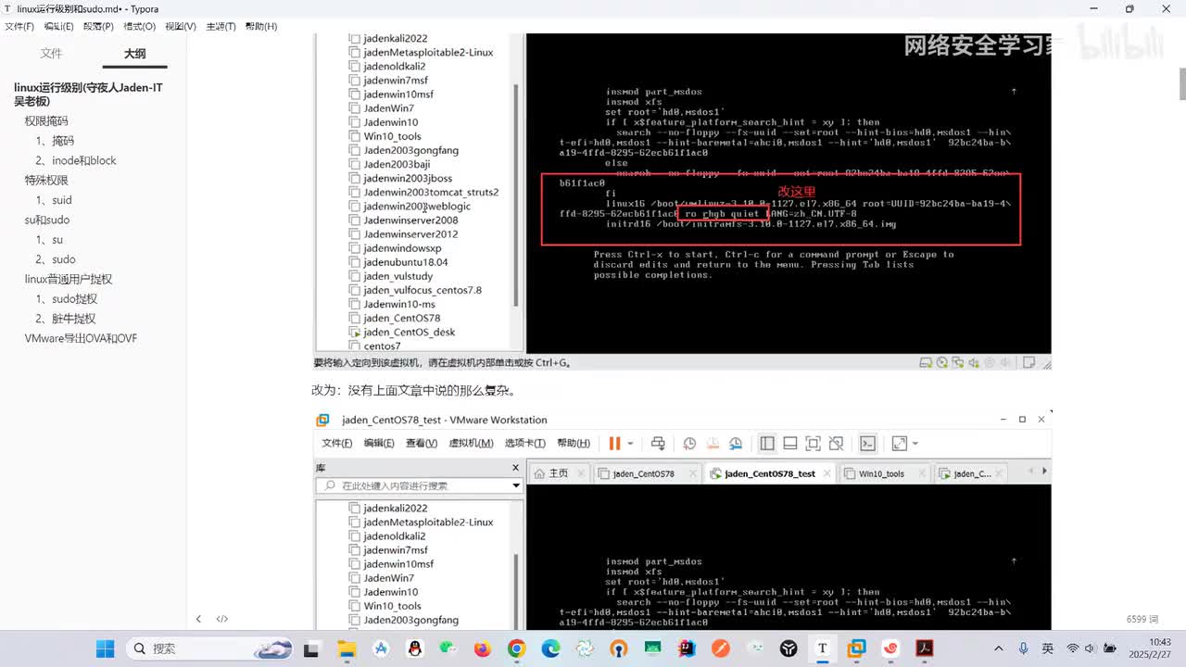Image resolution: width=1186 pixels, height=667 pixels.
Task: Click the VMware tab scroll right arrow
Action: [1044, 472]
